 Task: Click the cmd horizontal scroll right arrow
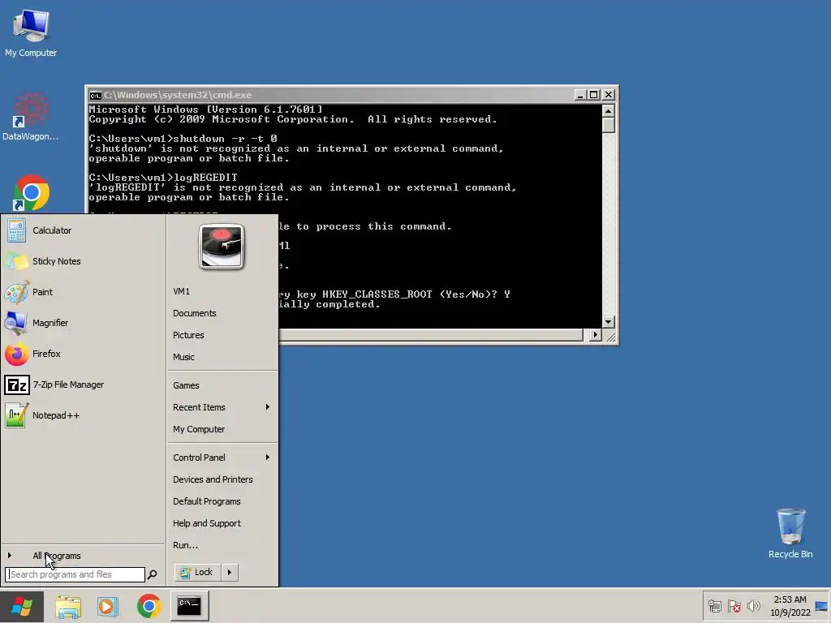click(x=595, y=335)
